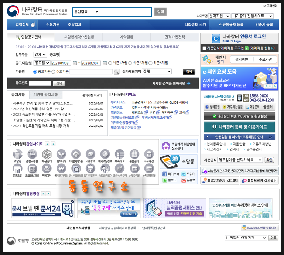This screenshot has width=284, height=255.
Task: Click the 이동 button in the footer
Action: (x=274, y=238)
